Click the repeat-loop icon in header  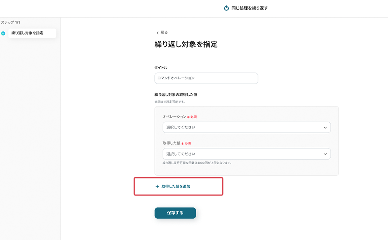tap(226, 8)
